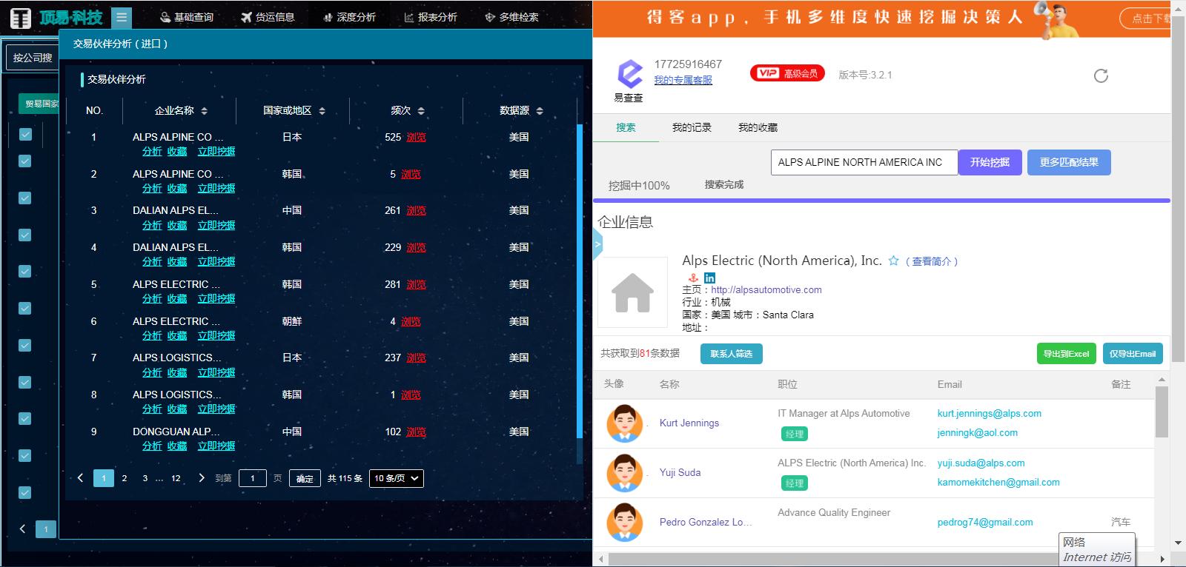The image size is (1186, 567).
Task: Click 确定 to jump to the page
Action: click(305, 478)
